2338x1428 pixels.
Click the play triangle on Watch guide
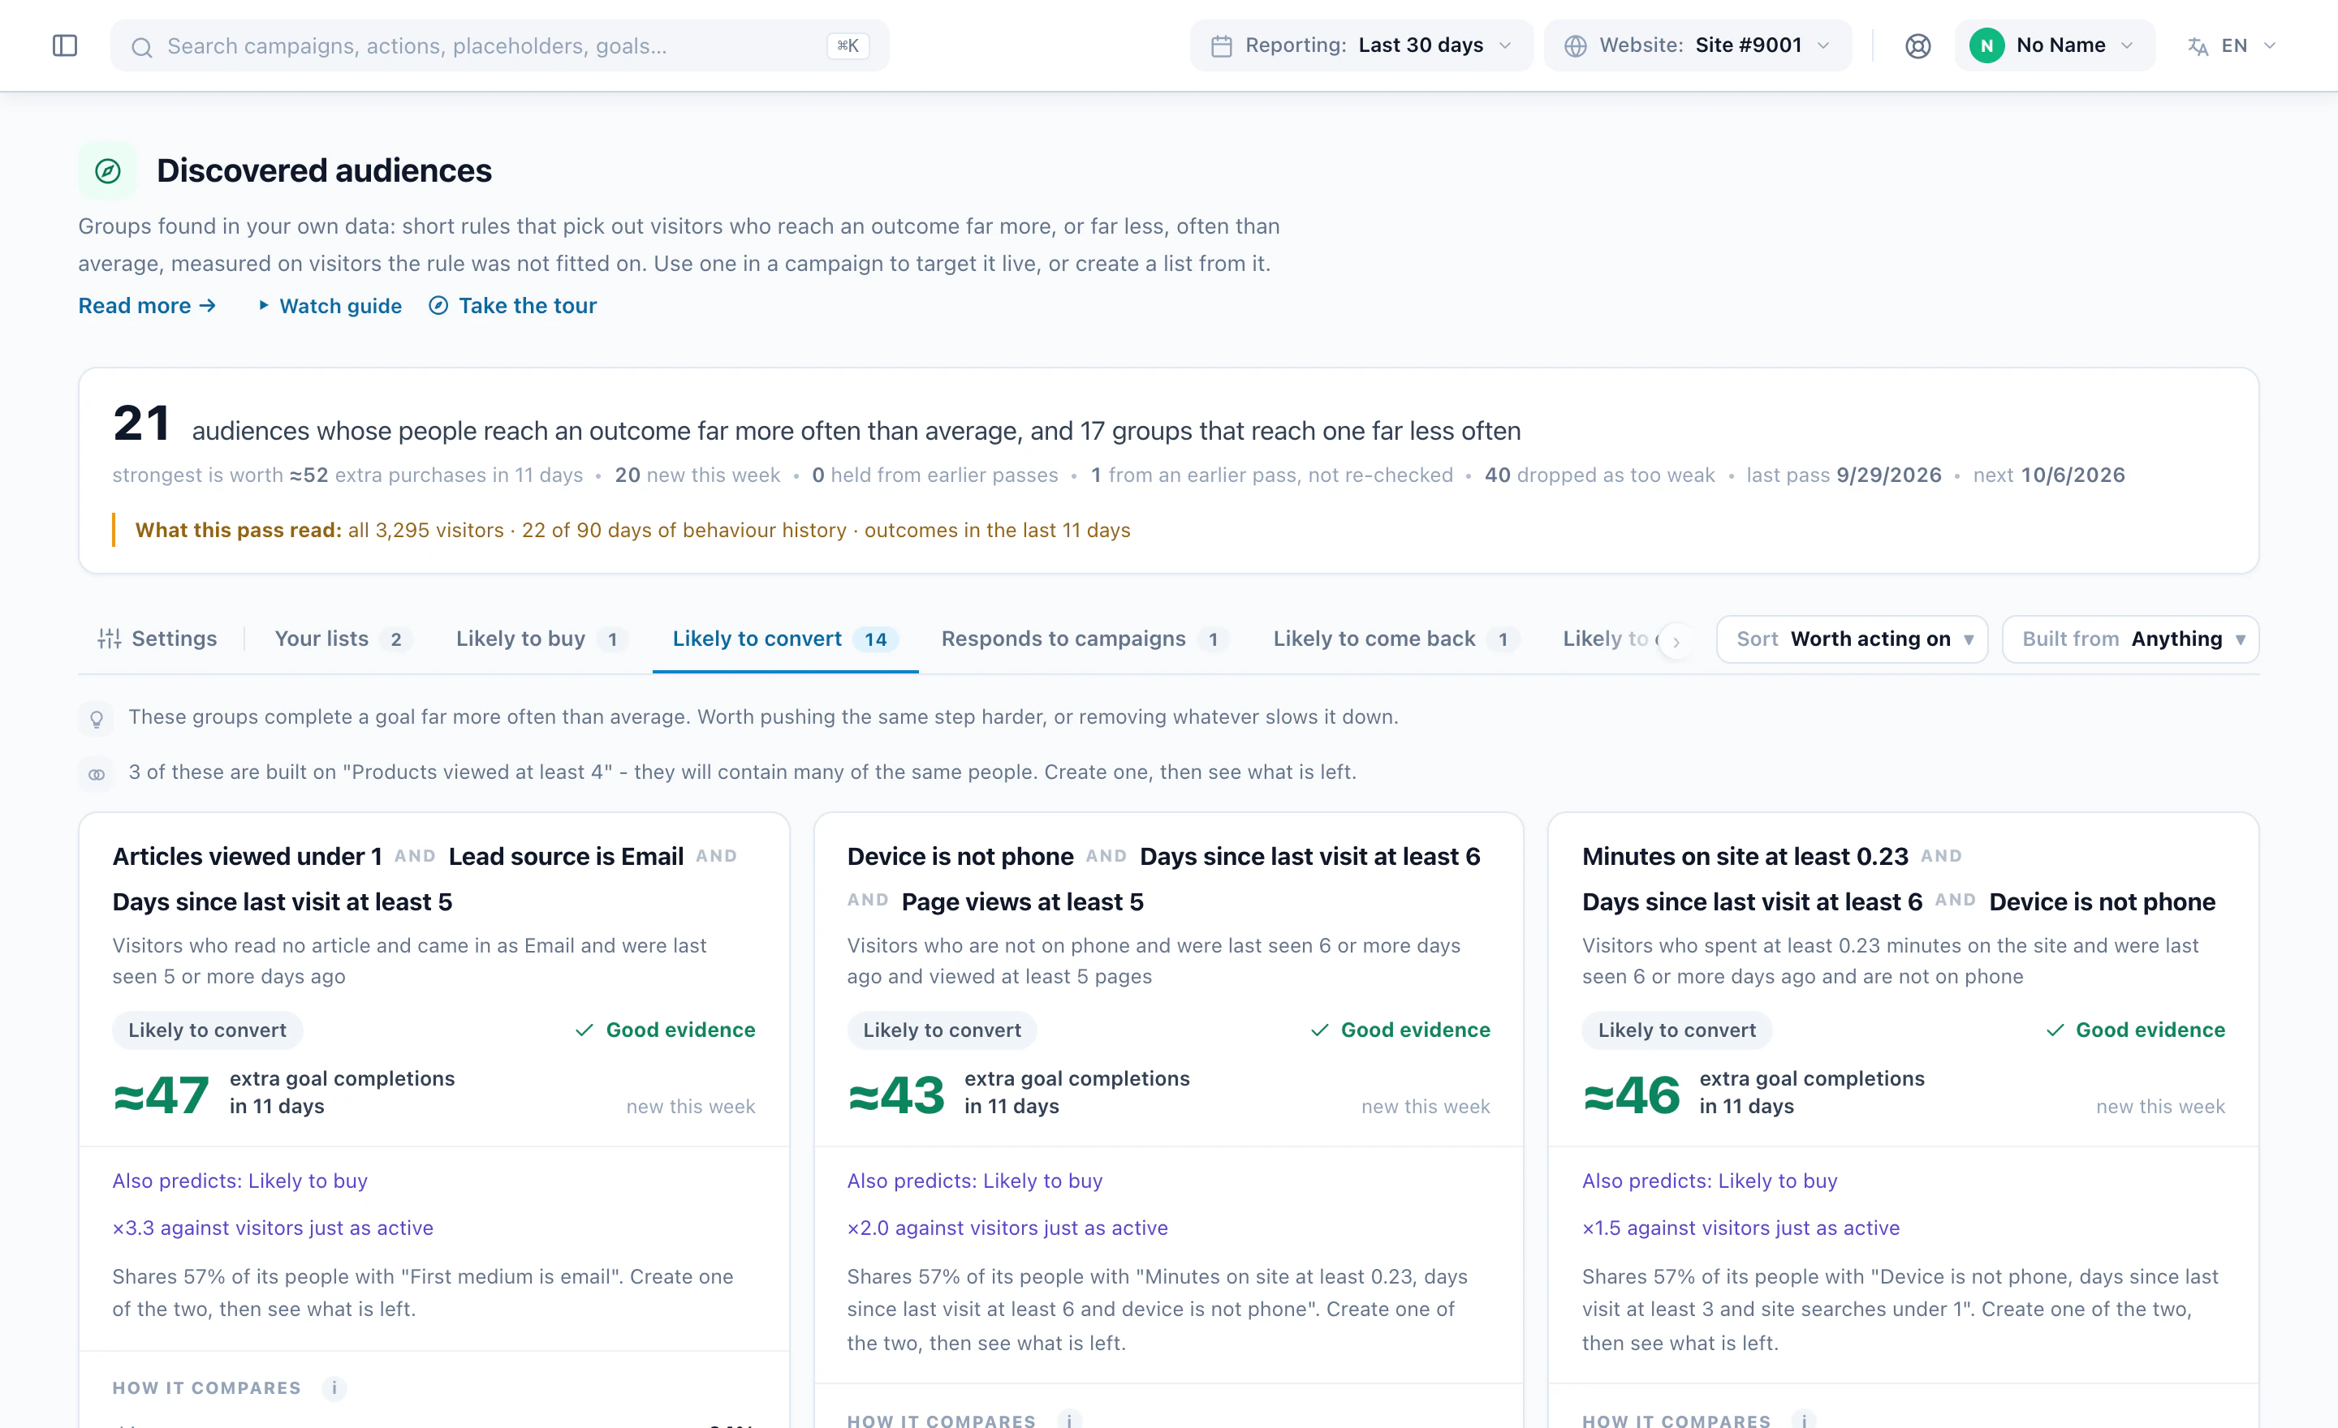(264, 305)
